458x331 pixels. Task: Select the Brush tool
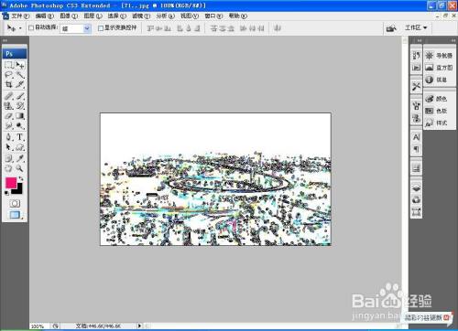click(20, 96)
